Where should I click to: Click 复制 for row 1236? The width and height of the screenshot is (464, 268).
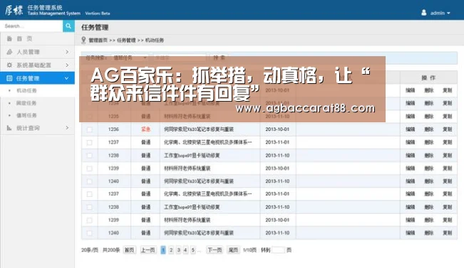(x=448, y=129)
